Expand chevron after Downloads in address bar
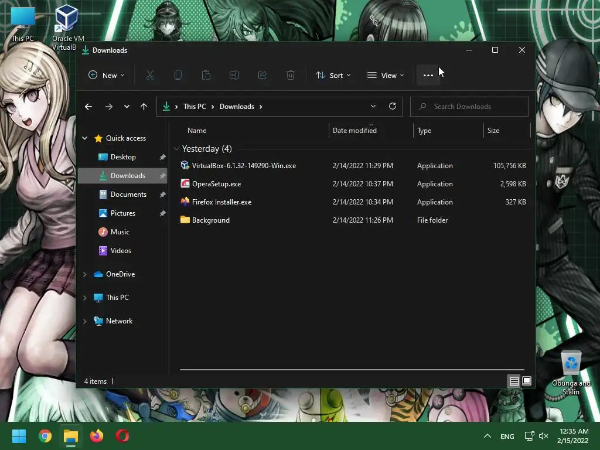Screen dimensions: 600x450 (x=261, y=107)
